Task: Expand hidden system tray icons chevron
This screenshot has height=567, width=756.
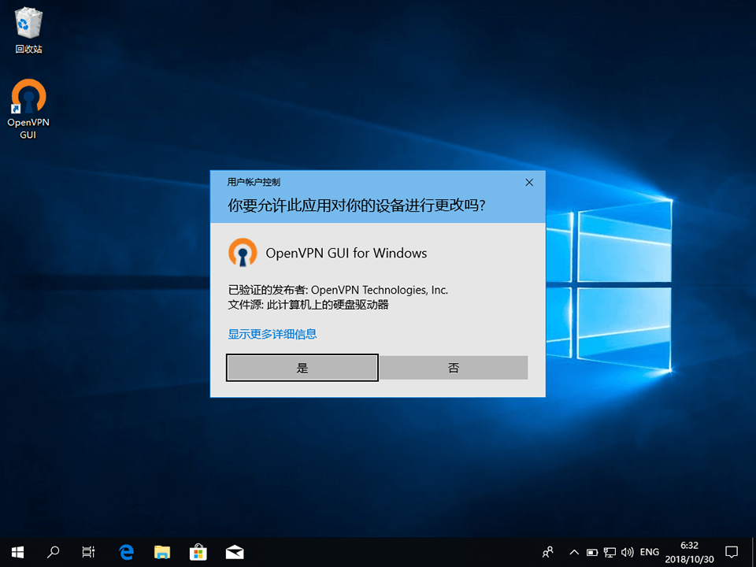Action: (x=574, y=552)
